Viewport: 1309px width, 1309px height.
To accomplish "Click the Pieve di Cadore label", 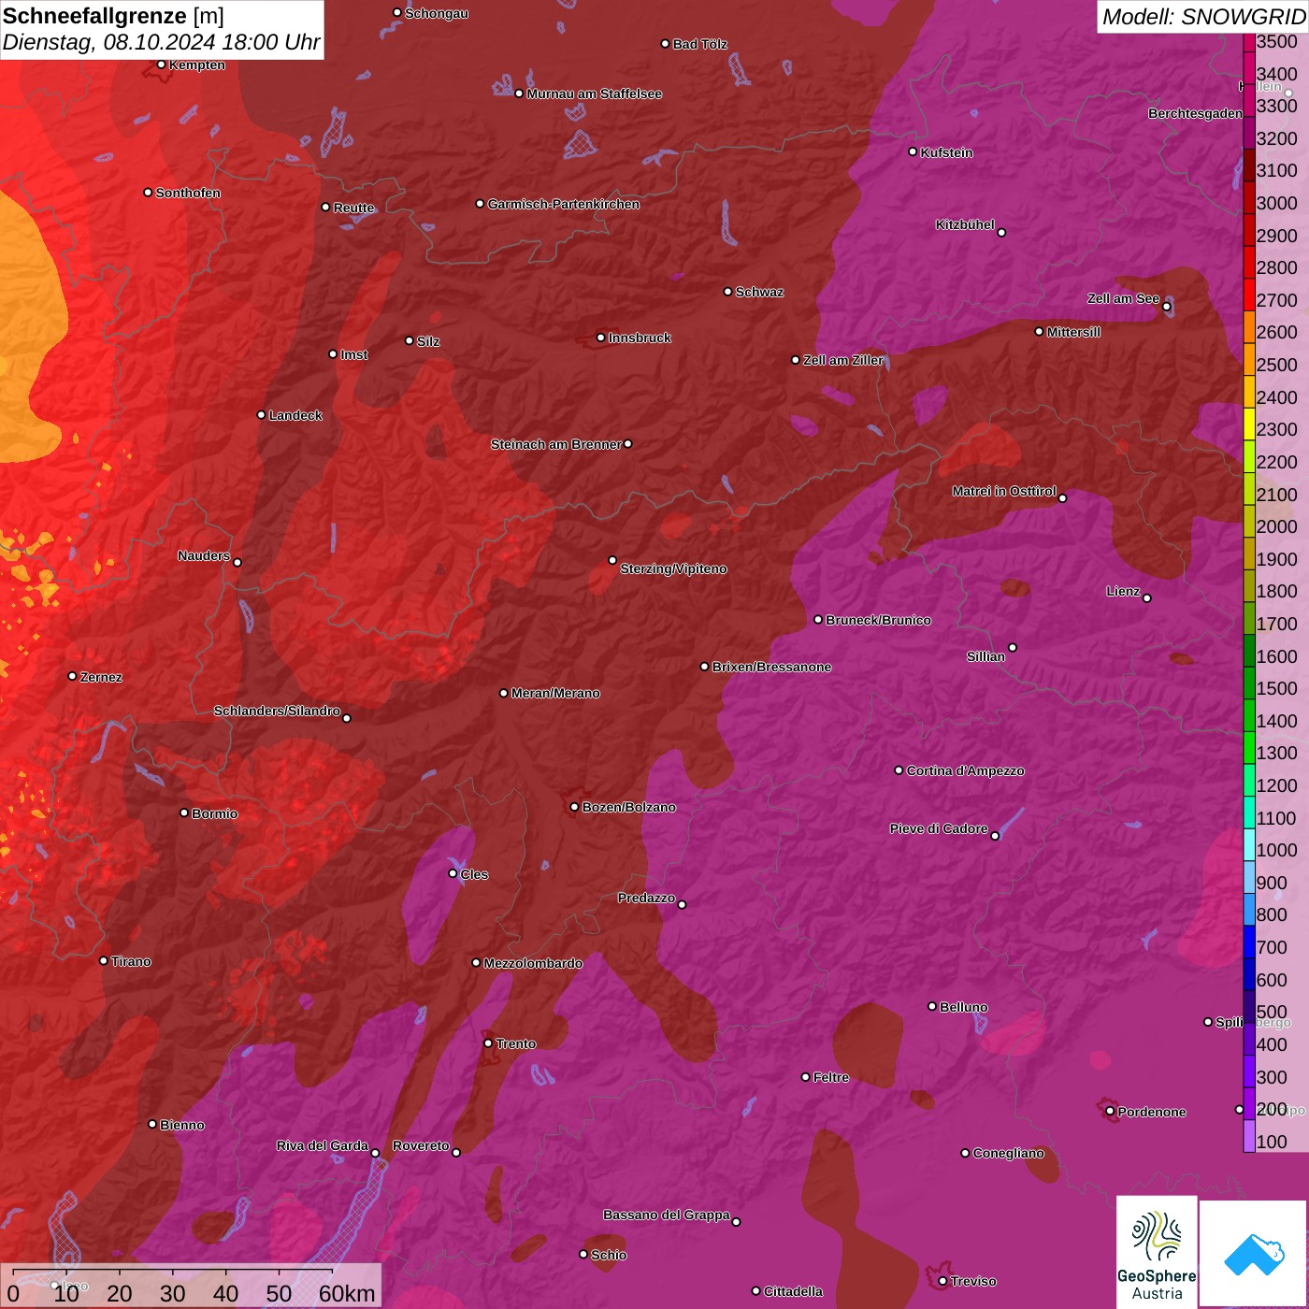I will 939,828.
